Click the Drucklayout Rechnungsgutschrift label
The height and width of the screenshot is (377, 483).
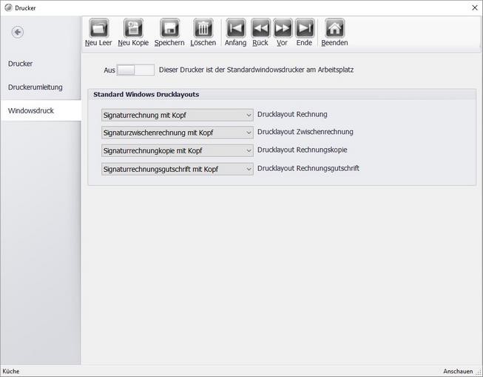(308, 168)
